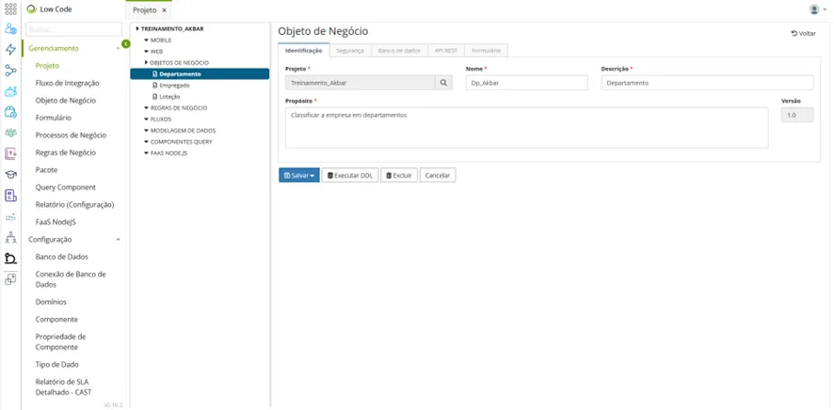Click the graduation cap sidebar icon

pos(10,174)
